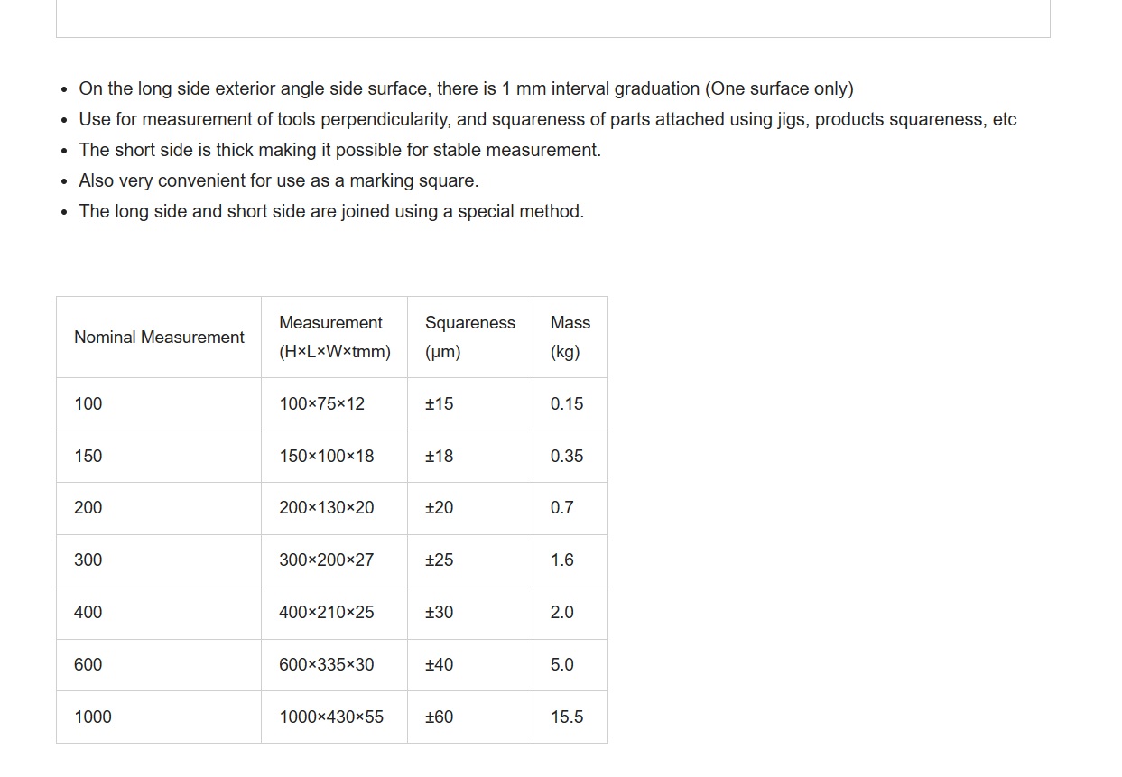This screenshot has width=1122, height=777.
Task: Click the 600×335×30 measurement cell
Action: pos(335,664)
